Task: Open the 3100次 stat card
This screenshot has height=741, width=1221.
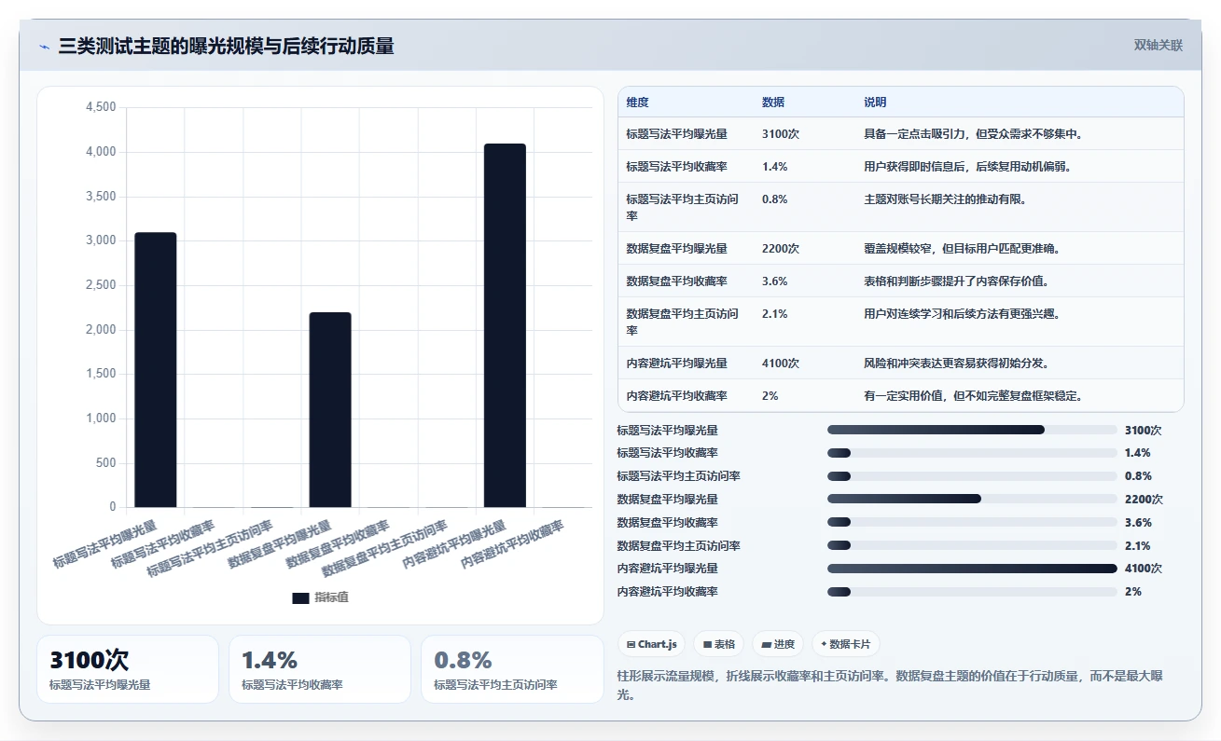Action: coord(128,669)
